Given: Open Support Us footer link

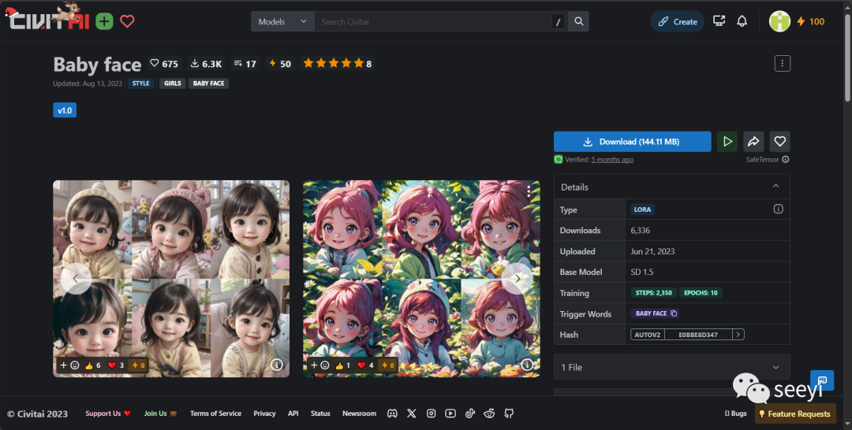Looking at the screenshot, I should (108, 413).
